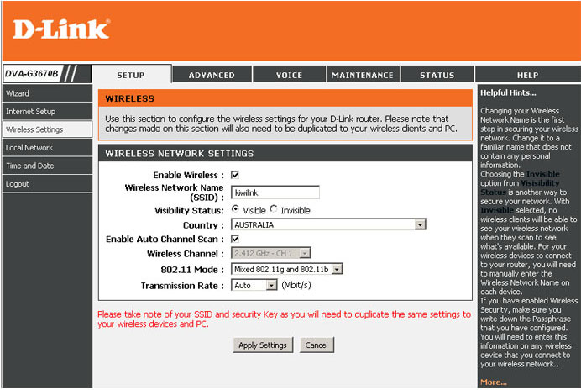This screenshot has height=390, width=581.
Task: Open Time and Date settings
Action: (x=47, y=166)
